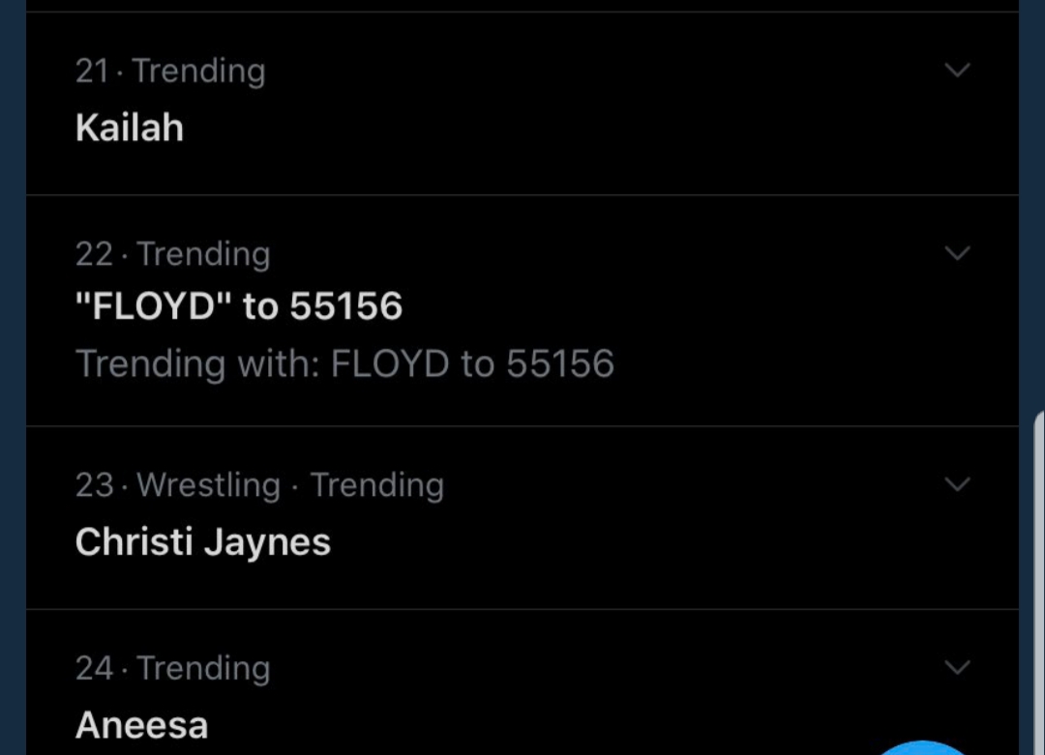1045x755 pixels.
Task: Click the related trend FLOYD to 55156 subtitle
Action: [x=472, y=363]
